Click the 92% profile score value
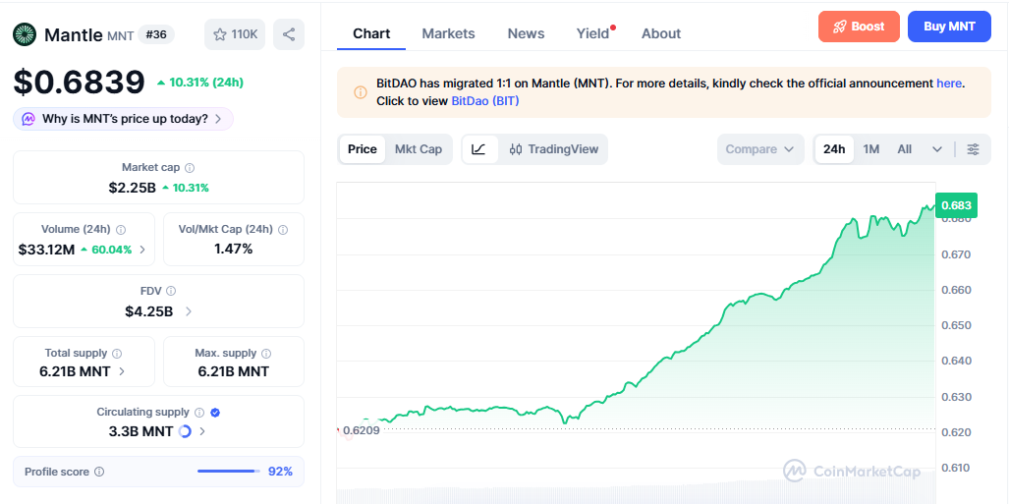The height and width of the screenshot is (504, 1009). coord(281,472)
